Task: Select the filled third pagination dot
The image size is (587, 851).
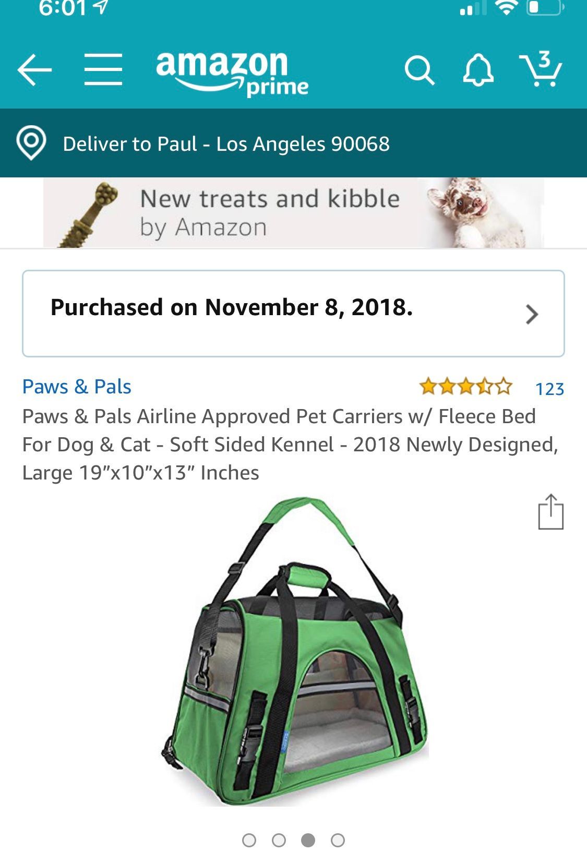Action: point(308,840)
